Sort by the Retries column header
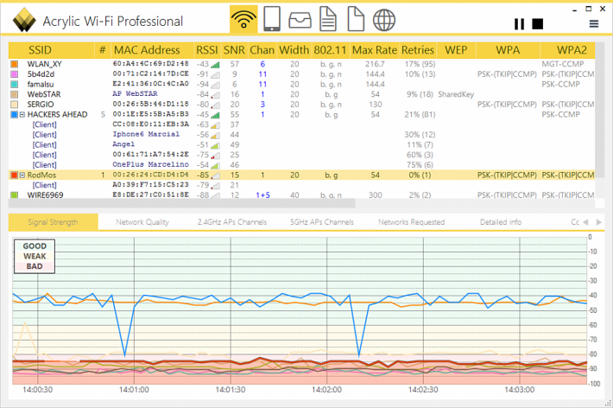Image resolution: width=613 pixels, height=408 pixels. [418, 50]
